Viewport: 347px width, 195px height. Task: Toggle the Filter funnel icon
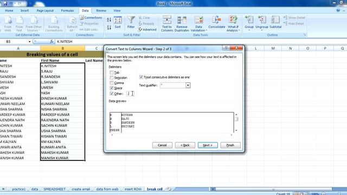tap(131, 22)
